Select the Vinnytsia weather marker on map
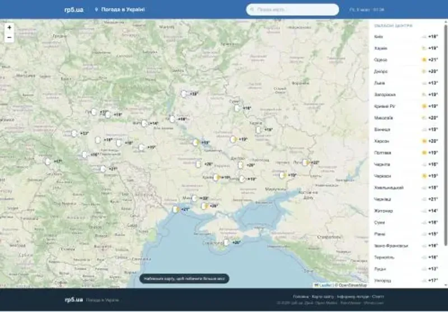This screenshot has width=448, height=312. (x=147, y=147)
